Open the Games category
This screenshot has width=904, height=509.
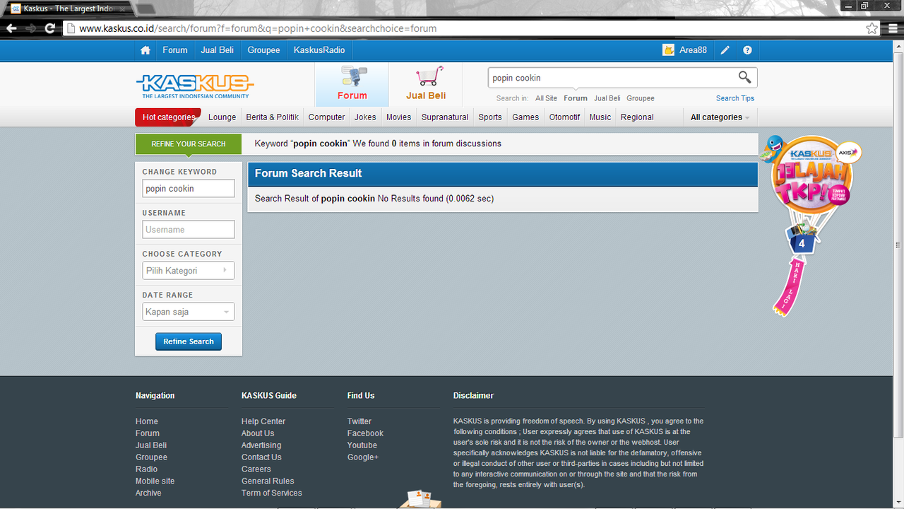tap(525, 117)
